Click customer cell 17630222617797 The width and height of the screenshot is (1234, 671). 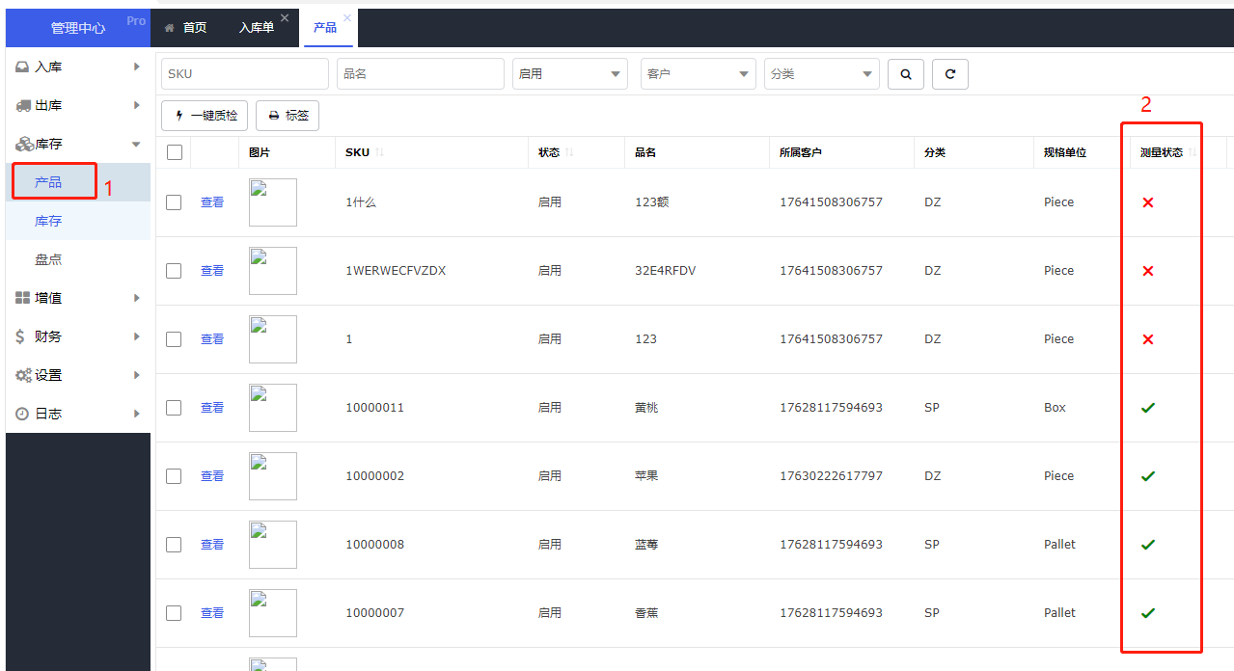[831, 476]
